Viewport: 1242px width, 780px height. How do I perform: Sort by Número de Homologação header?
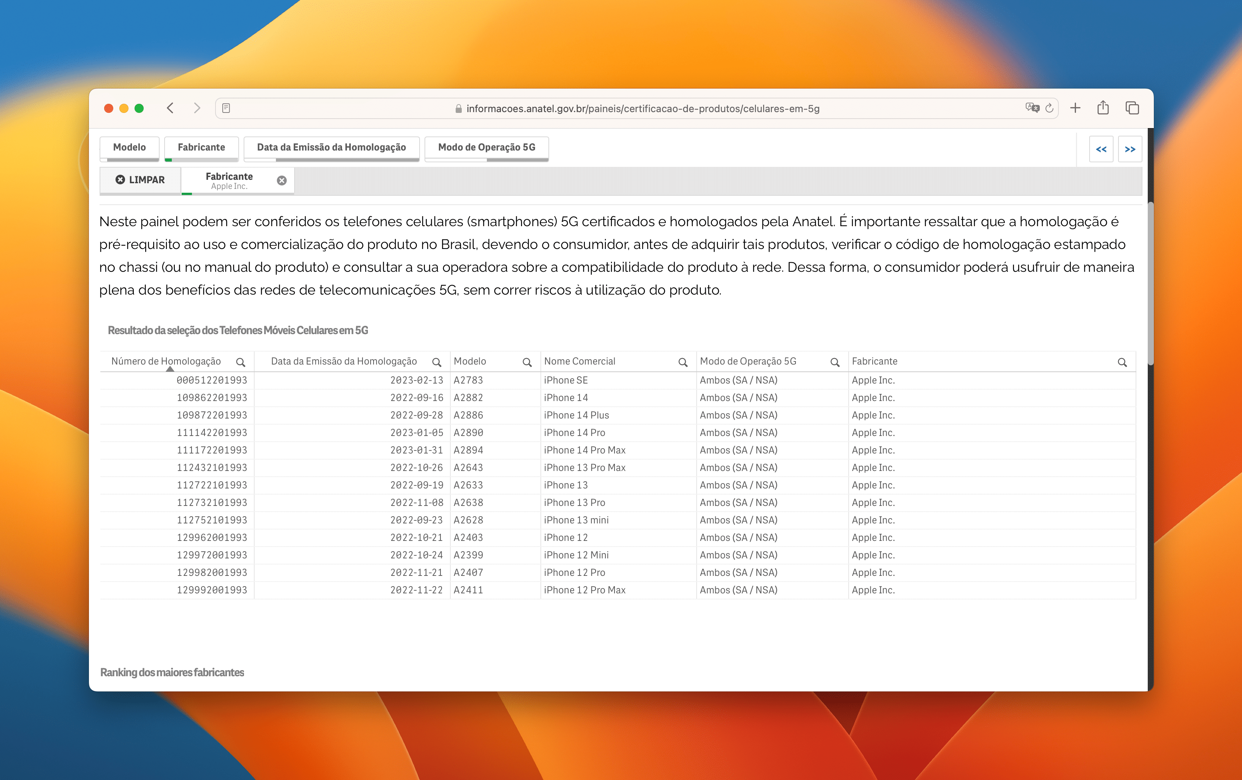166,361
